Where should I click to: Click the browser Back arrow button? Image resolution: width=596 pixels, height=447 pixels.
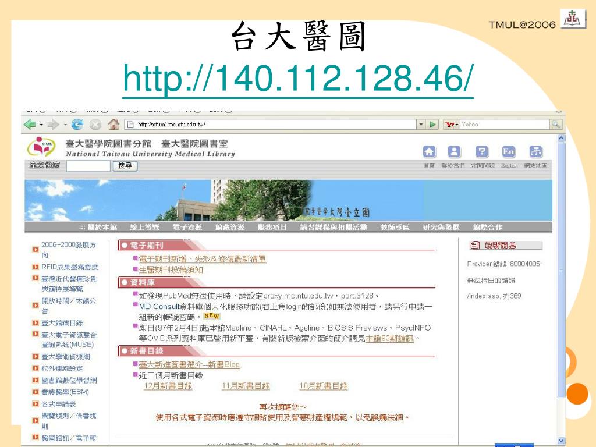30,125
